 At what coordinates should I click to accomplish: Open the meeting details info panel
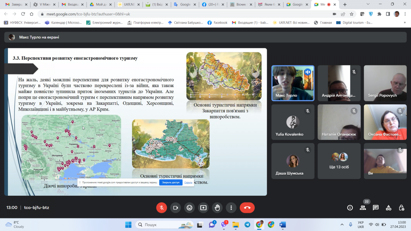click(x=350, y=207)
